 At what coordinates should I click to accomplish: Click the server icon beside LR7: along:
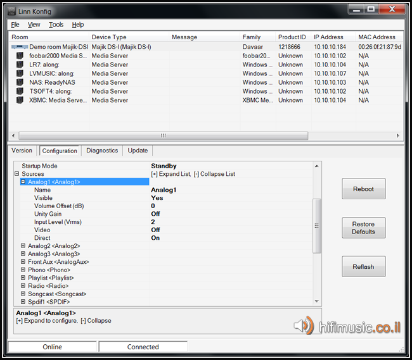point(20,65)
